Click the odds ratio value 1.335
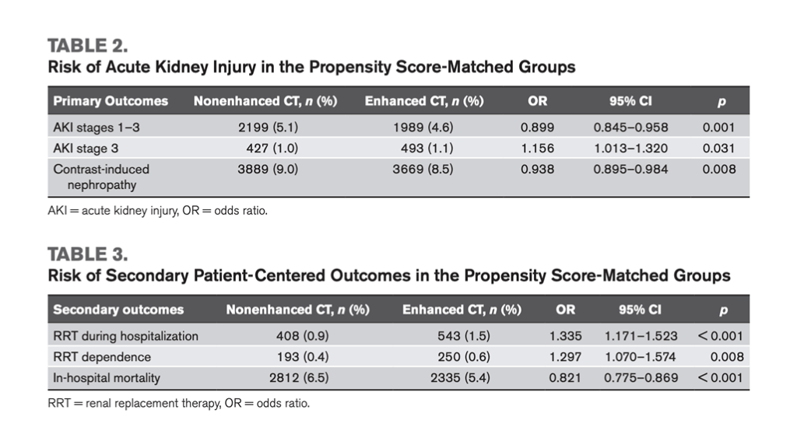This screenshot has width=797, height=448. (566, 336)
